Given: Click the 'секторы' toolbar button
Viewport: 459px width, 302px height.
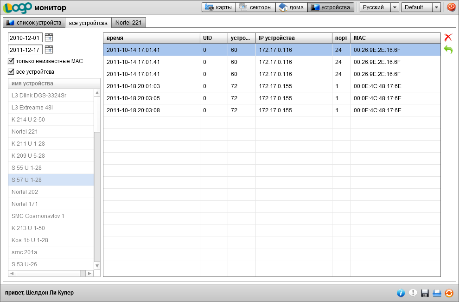Looking at the screenshot, I should 255,7.
